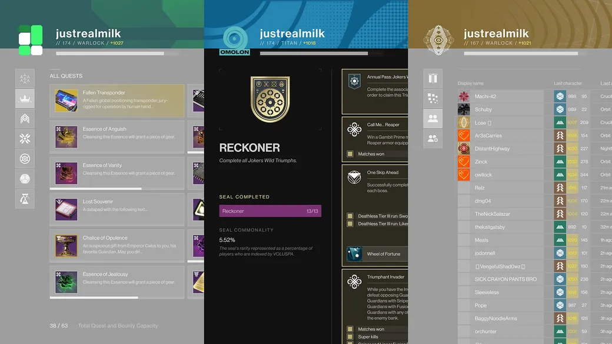Click the 5.52% seal commonality value
The height and width of the screenshot is (344, 612).
point(227,240)
